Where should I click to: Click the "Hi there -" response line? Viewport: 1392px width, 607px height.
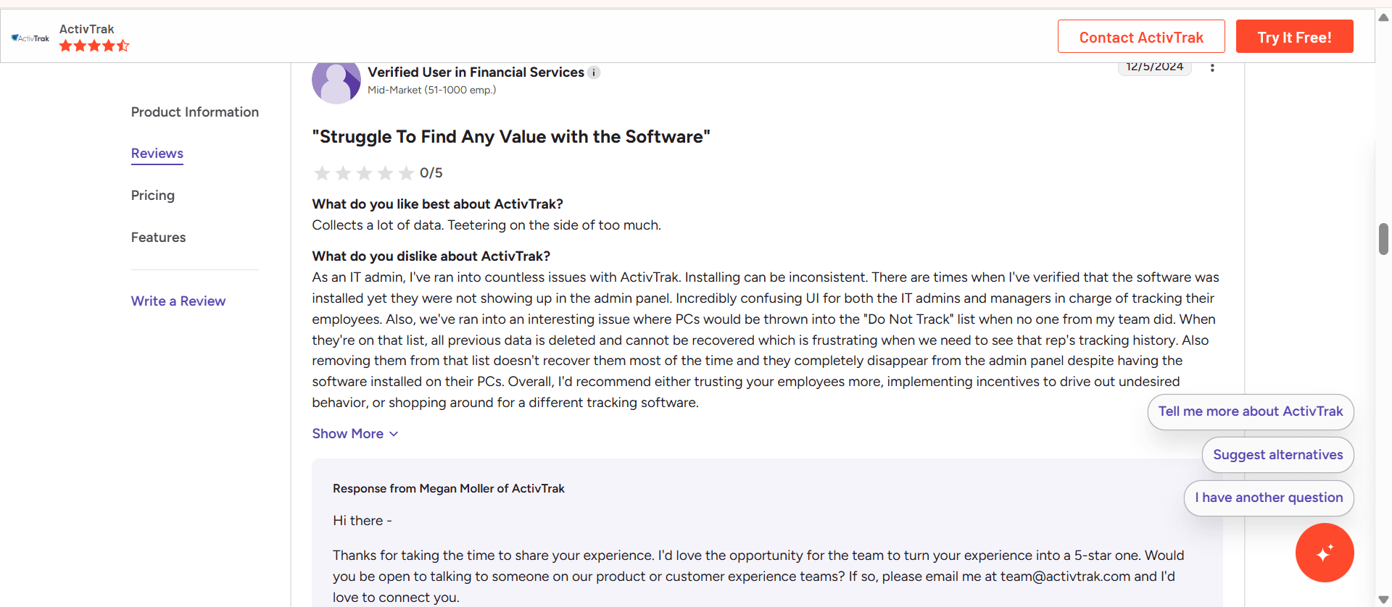[x=362, y=521]
